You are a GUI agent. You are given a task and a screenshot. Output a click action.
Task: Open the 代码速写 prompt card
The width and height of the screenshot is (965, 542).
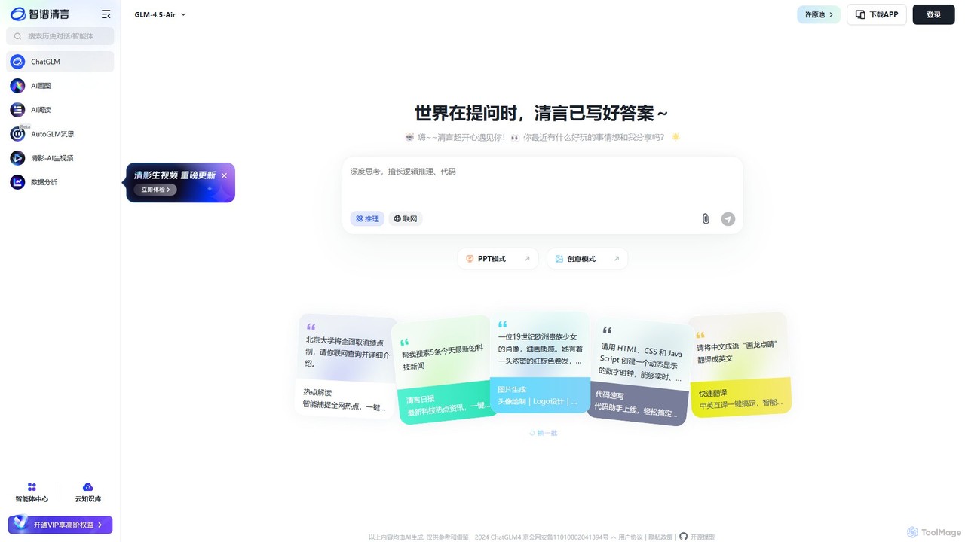[x=639, y=372]
